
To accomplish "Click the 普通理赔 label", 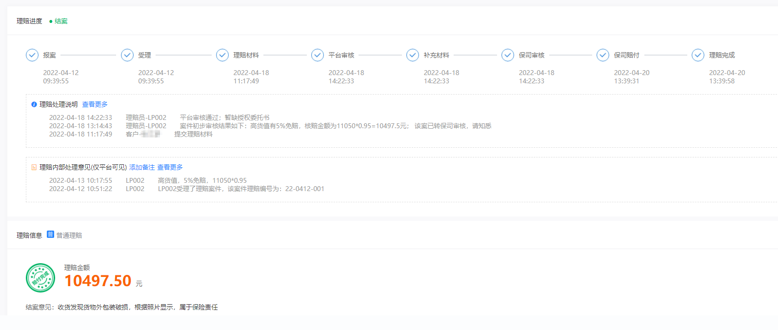I will [69, 235].
